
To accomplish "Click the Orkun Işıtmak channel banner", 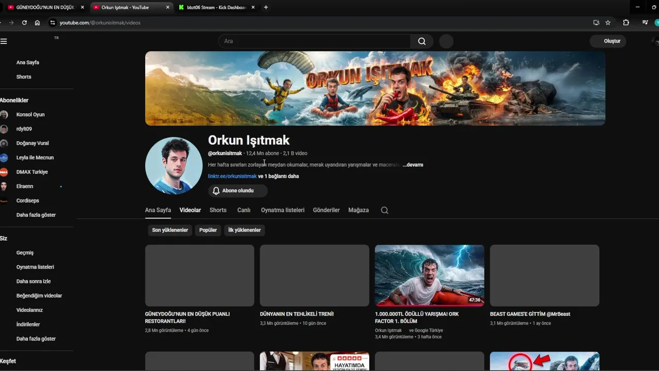I will tap(375, 88).
